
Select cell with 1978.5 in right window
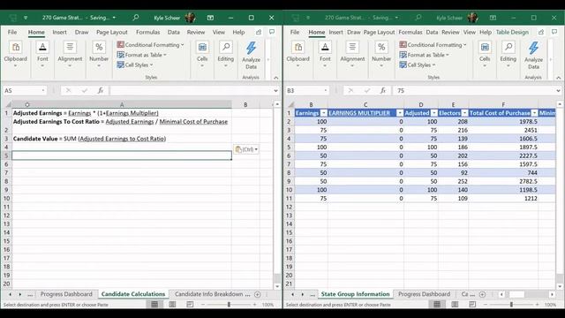pyautogui.click(x=503, y=122)
